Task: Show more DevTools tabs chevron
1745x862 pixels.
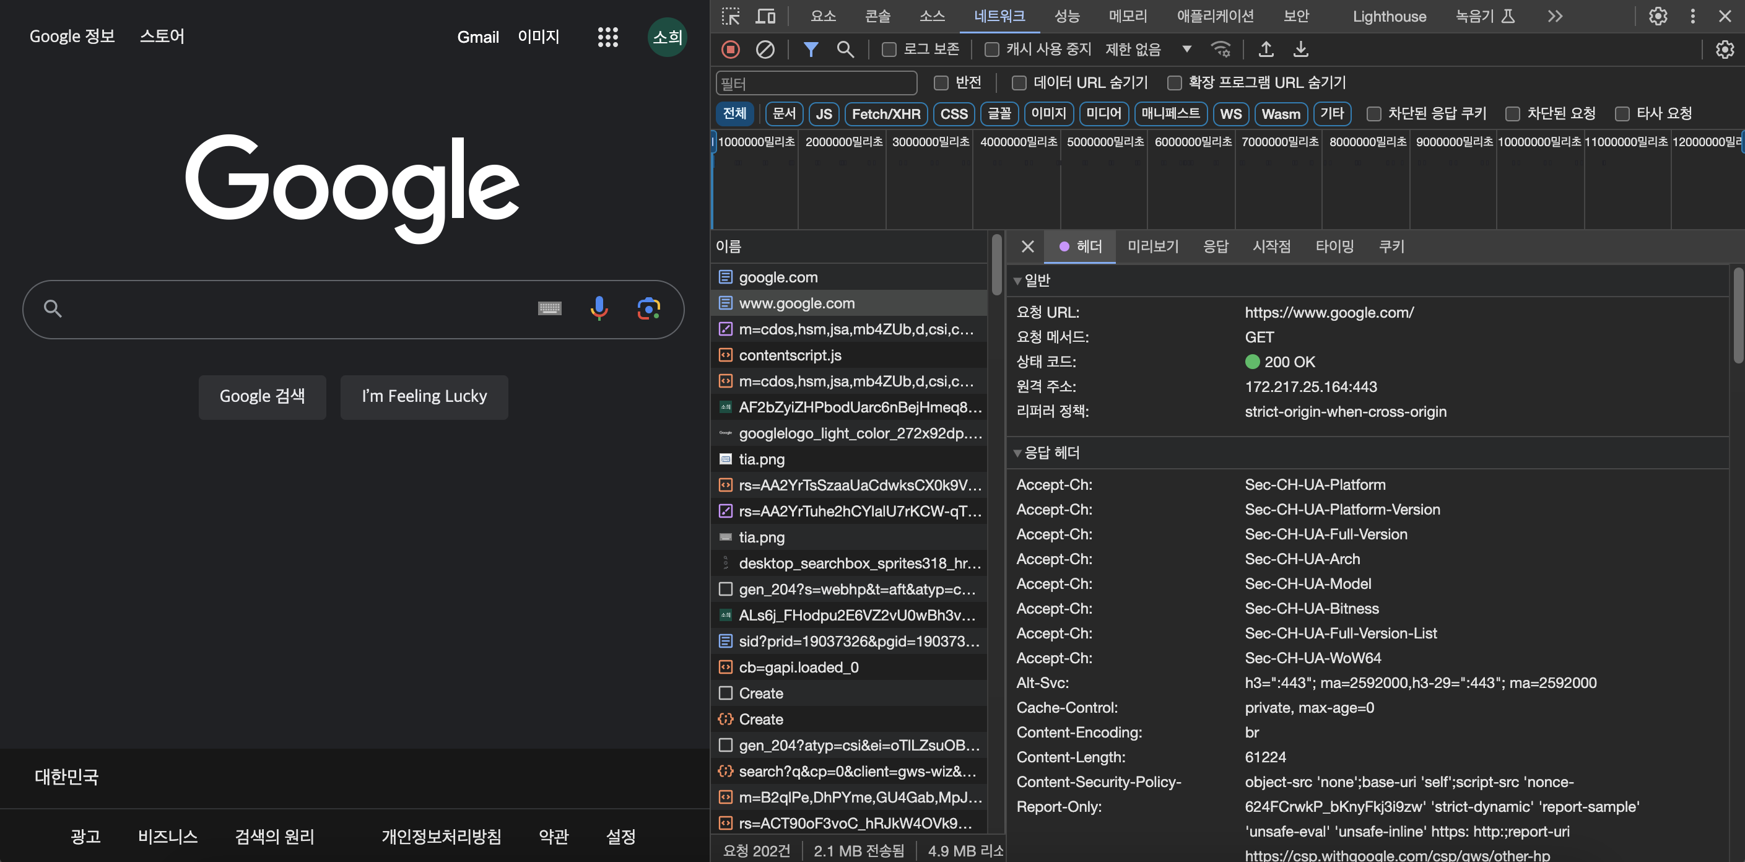Action: tap(1555, 16)
